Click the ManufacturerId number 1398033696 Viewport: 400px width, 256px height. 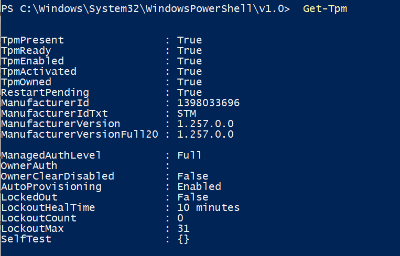tap(209, 103)
